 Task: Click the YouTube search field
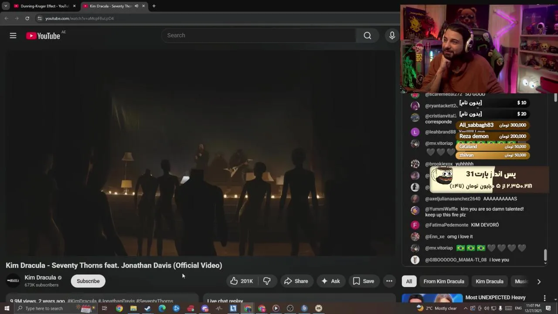point(259,35)
